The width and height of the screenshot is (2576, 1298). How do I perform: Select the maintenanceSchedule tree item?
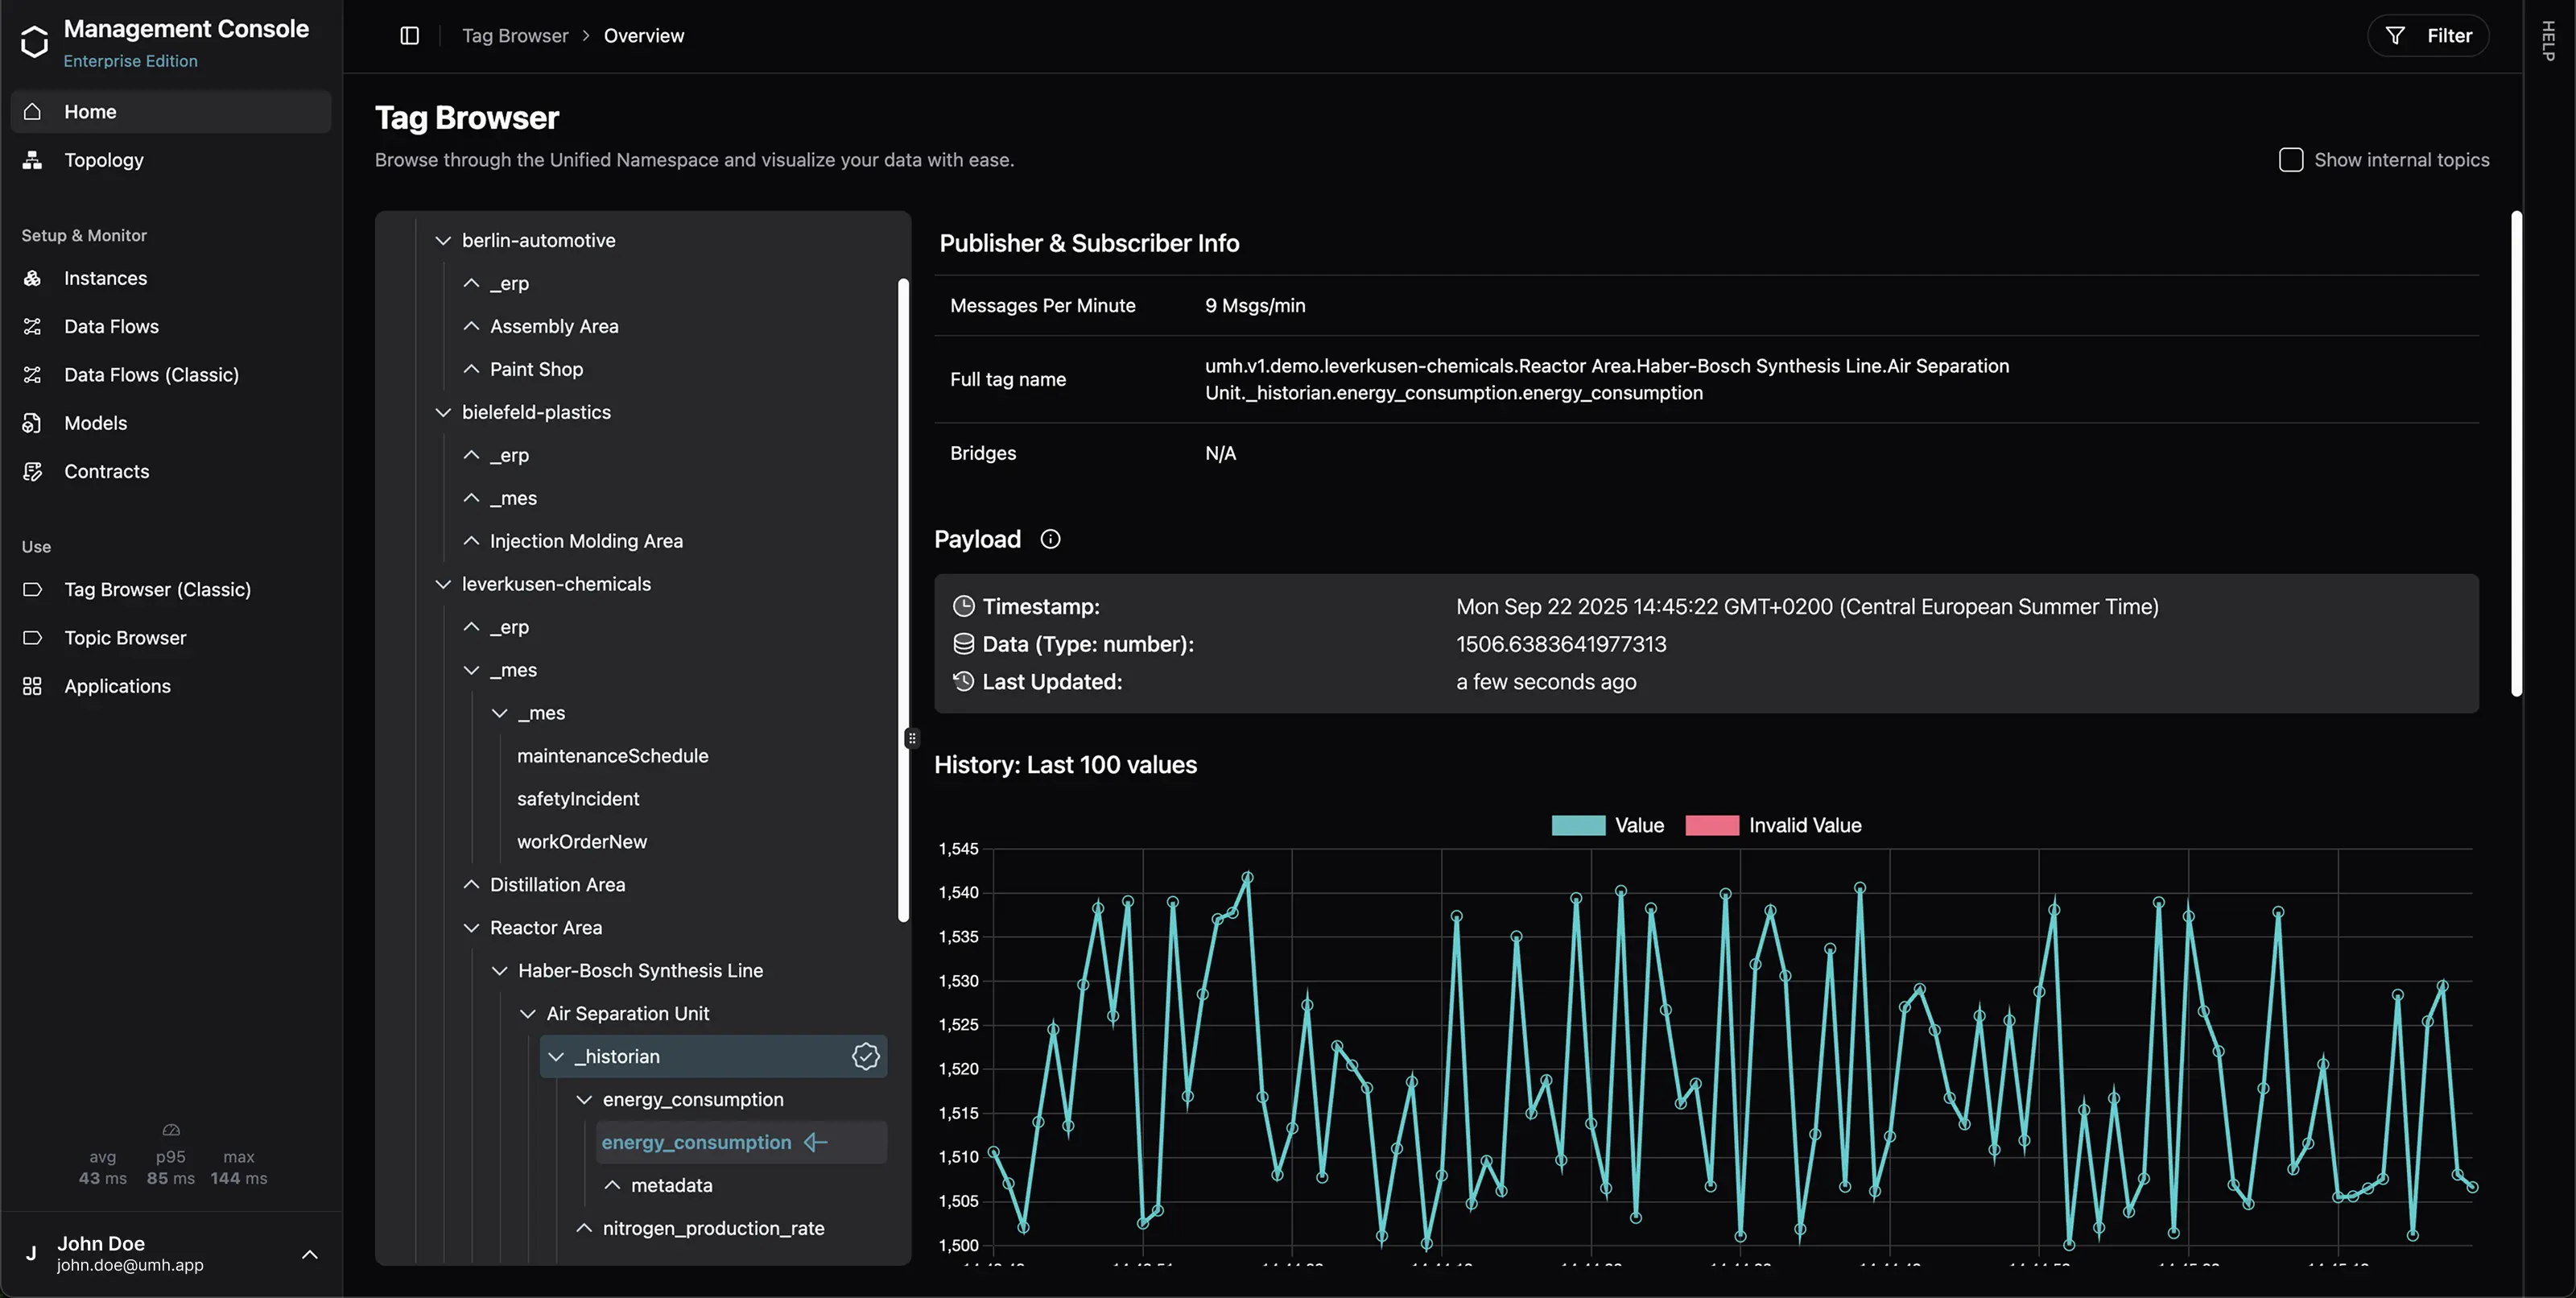612,756
